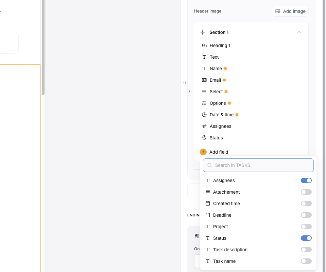The height and width of the screenshot is (272, 326).
Task: Click the magnifier icon in search box
Action: point(209,165)
